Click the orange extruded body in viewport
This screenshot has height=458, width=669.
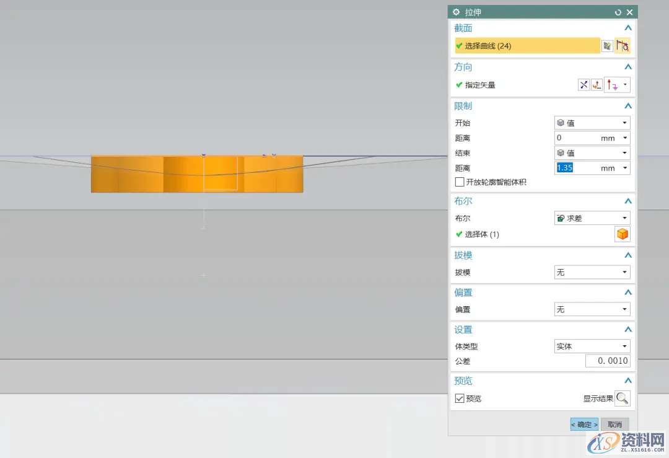(136, 175)
